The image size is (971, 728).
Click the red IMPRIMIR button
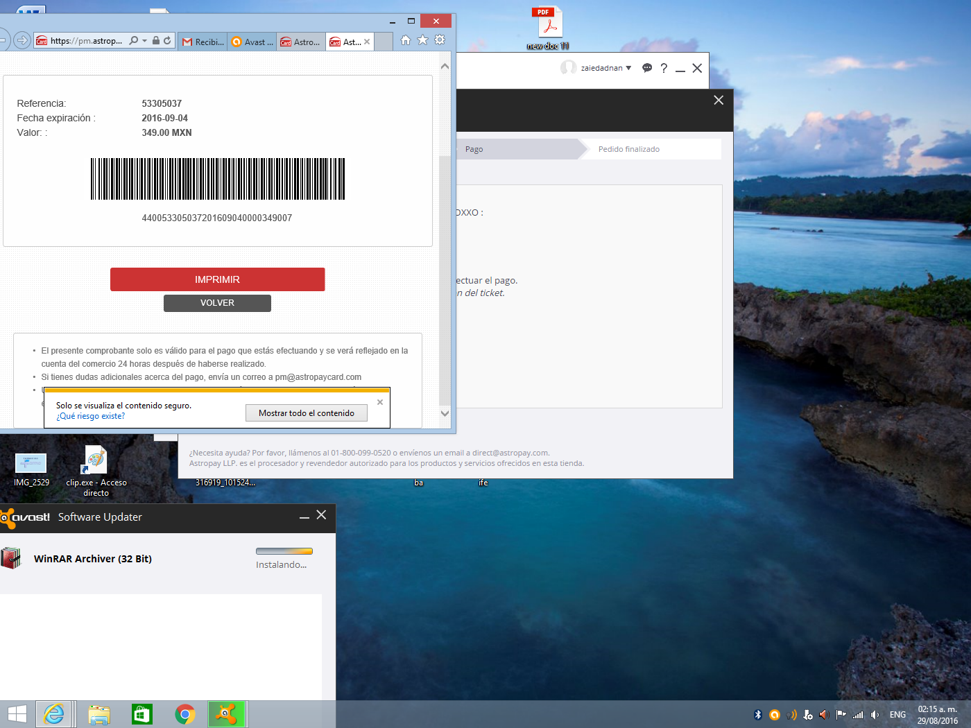click(217, 279)
